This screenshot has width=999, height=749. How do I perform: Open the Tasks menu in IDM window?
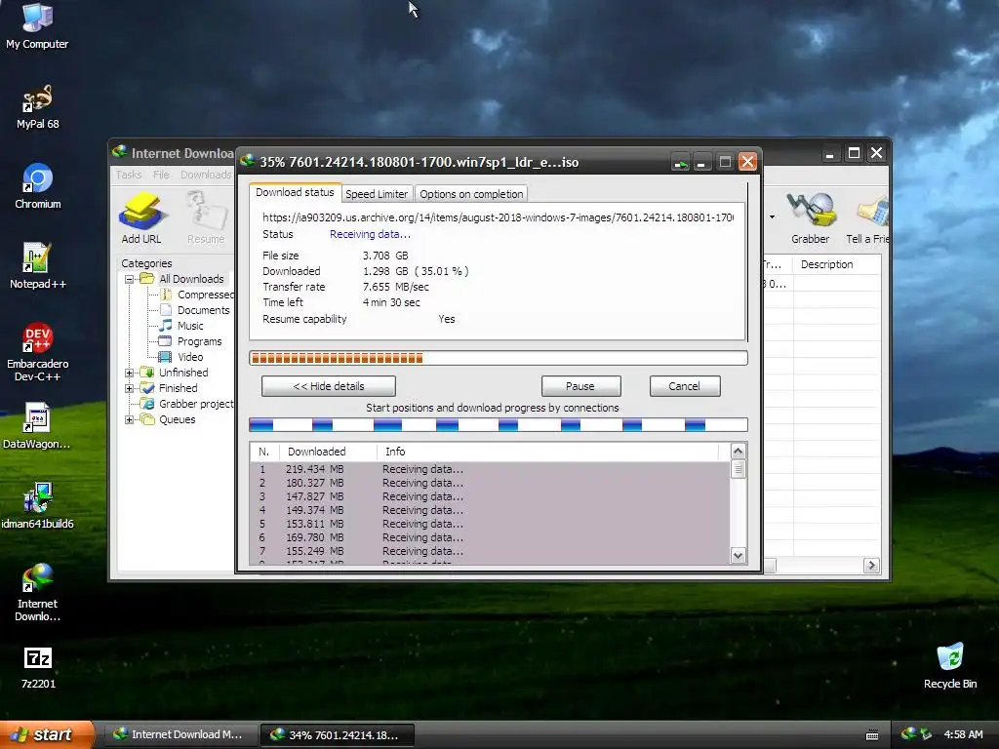(x=128, y=175)
